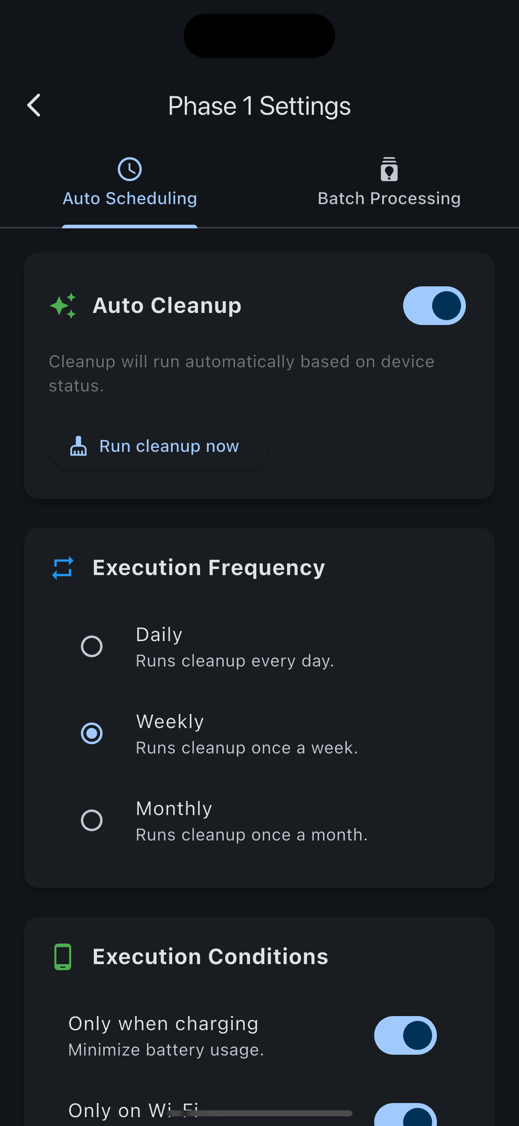The image size is (519, 1126).
Task: Open the Batch Processing tab
Action: click(389, 184)
